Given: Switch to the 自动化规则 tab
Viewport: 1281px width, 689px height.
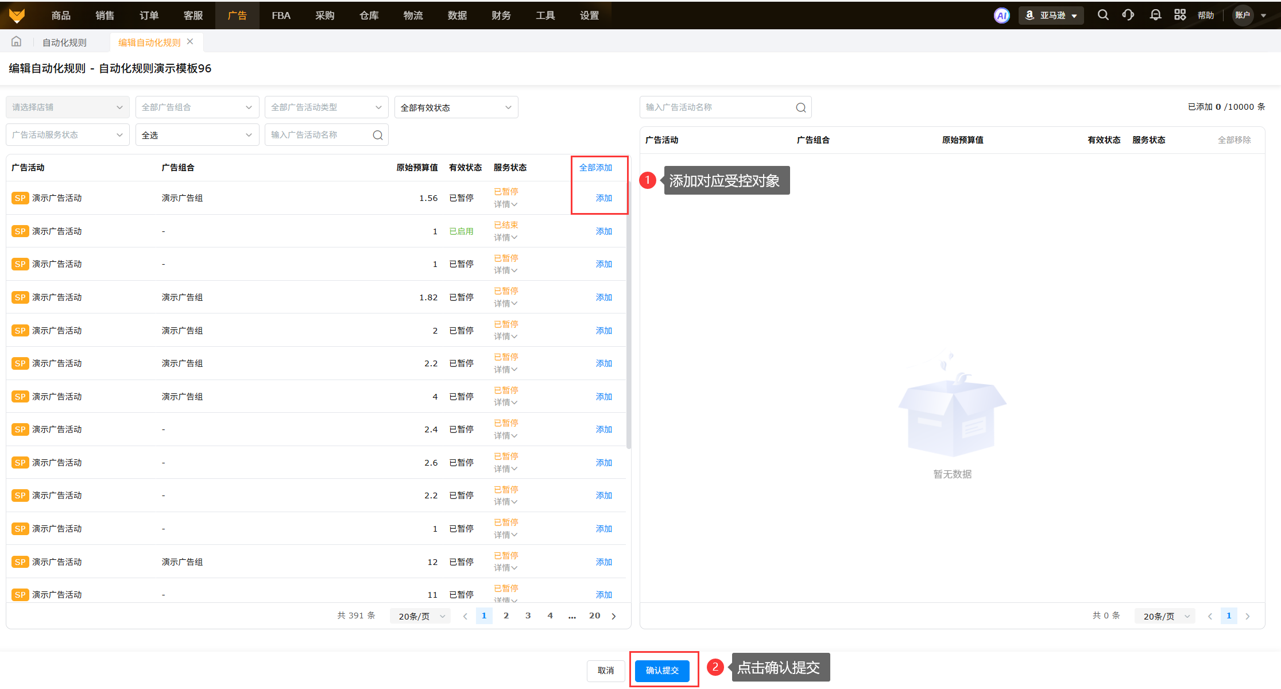Looking at the screenshot, I should (64, 42).
